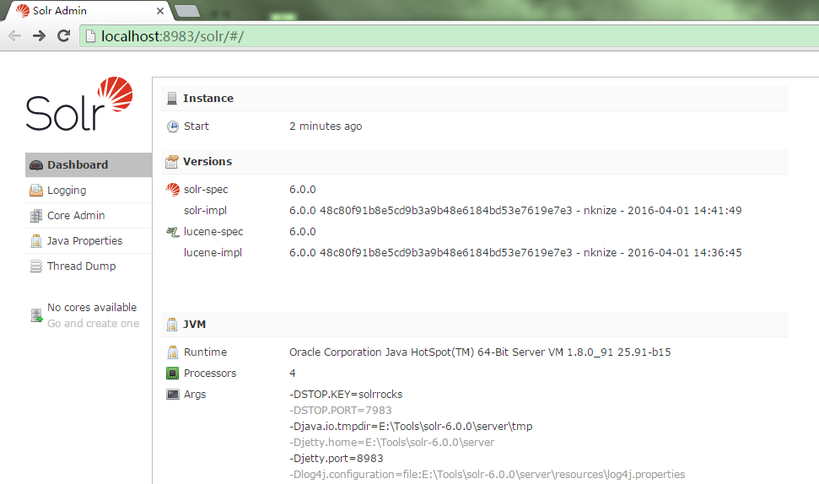Click the lucene-spec version 6.0.0 value
This screenshot has width=819, height=484.
point(303,232)
